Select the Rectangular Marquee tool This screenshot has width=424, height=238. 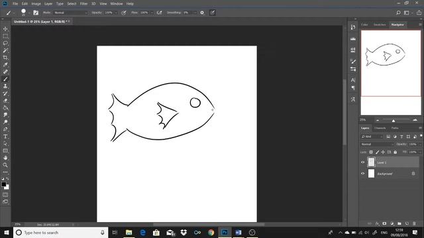coord(5,36)
